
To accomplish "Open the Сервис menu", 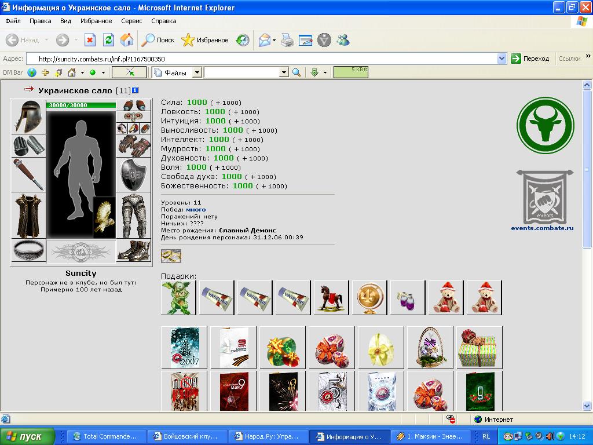I will point(131,21).
